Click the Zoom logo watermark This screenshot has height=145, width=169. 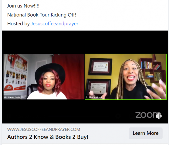[x=148, y=115]
